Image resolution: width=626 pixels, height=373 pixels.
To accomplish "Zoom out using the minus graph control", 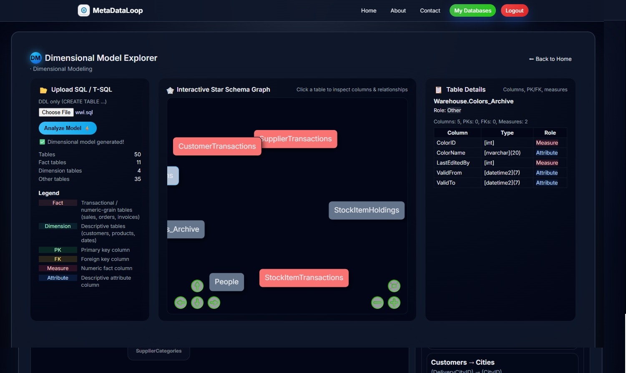I will [377, 303].
